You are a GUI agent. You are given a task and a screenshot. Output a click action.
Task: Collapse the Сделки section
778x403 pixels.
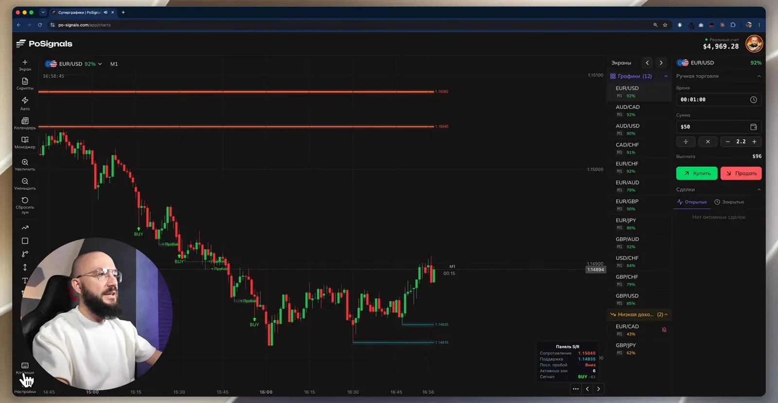pos(759,189)
